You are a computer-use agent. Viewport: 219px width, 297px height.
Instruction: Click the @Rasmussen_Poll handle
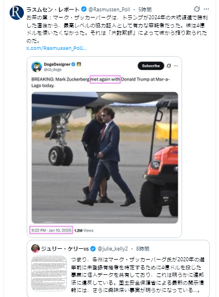[x=109, y=9]
